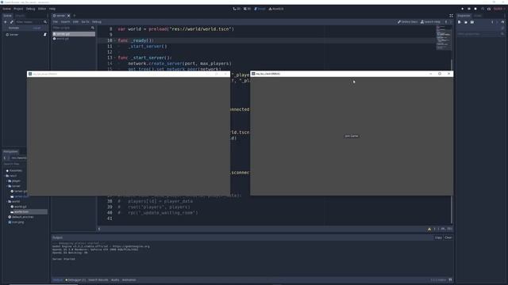Collapse the server folder in FileSystem
The width and height of the screenshot is (508, 285).
point(7,186)
